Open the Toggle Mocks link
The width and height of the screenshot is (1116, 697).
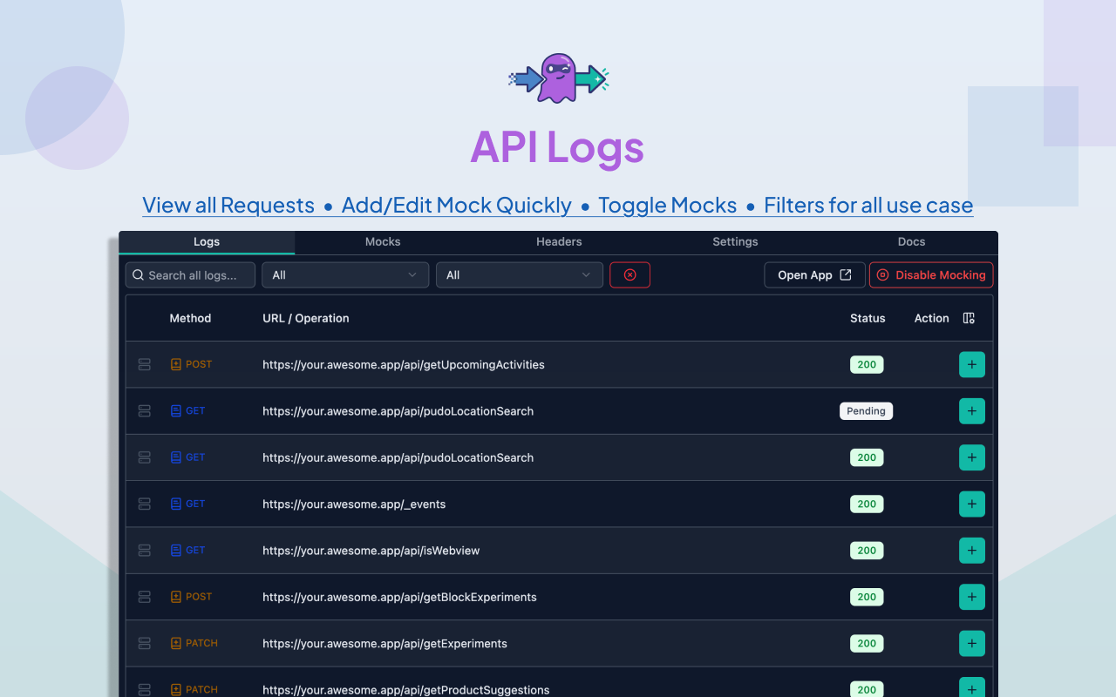click(668, 206)
